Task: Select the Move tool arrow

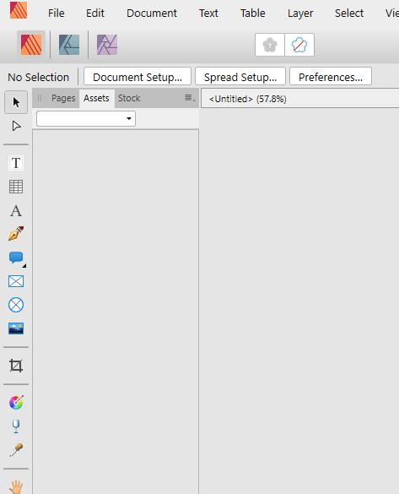Action: tap(16, 102)
